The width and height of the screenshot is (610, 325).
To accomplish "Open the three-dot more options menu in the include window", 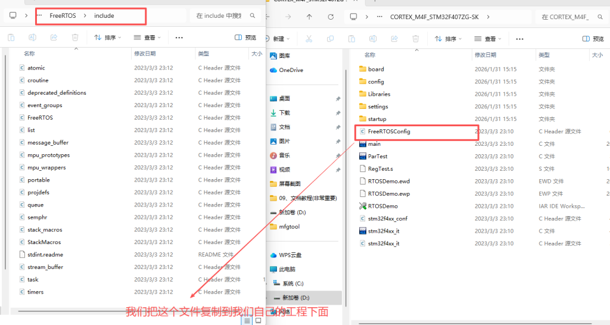I will 179,37.
